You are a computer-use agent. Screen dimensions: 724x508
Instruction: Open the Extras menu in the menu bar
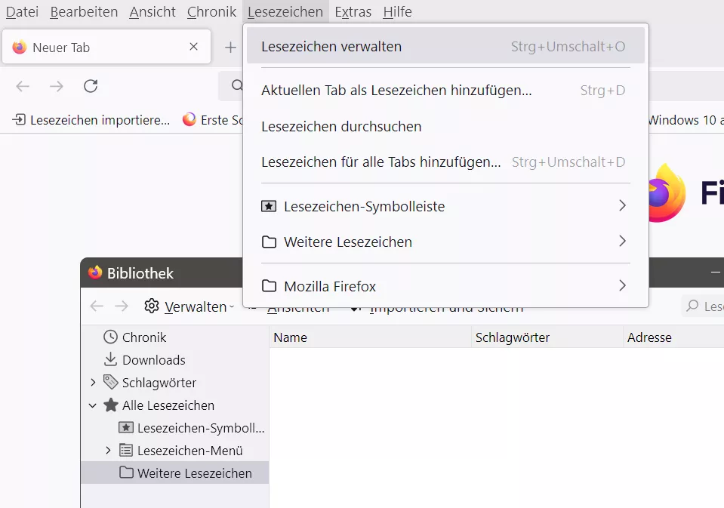coord(353,11)
